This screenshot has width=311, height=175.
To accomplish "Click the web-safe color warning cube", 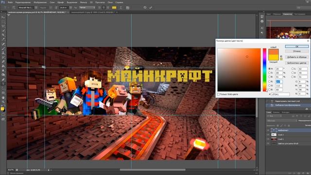I will point(281,56).
